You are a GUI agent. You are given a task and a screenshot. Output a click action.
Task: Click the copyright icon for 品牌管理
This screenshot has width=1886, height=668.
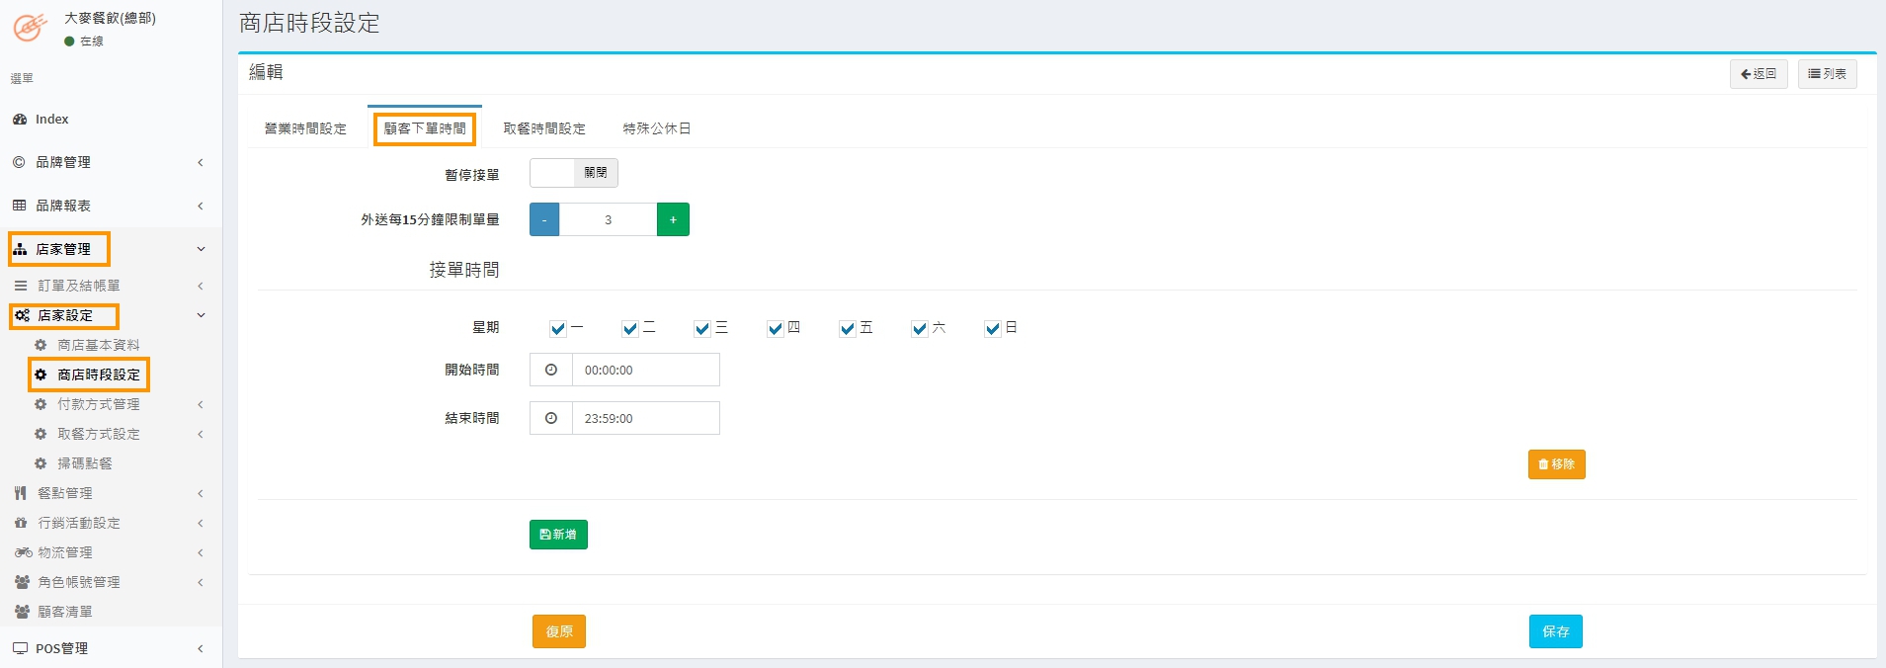tap(19, 162)
